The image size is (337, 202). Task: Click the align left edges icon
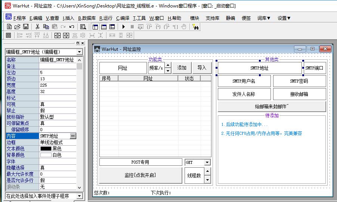pyautogui.click(x=20, y=35)
